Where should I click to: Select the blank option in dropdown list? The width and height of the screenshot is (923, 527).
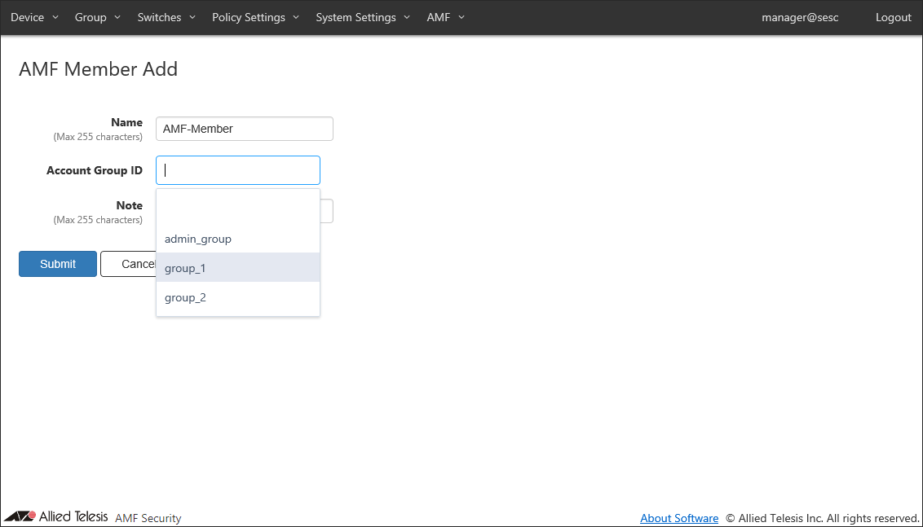click(x=237, y=209)
